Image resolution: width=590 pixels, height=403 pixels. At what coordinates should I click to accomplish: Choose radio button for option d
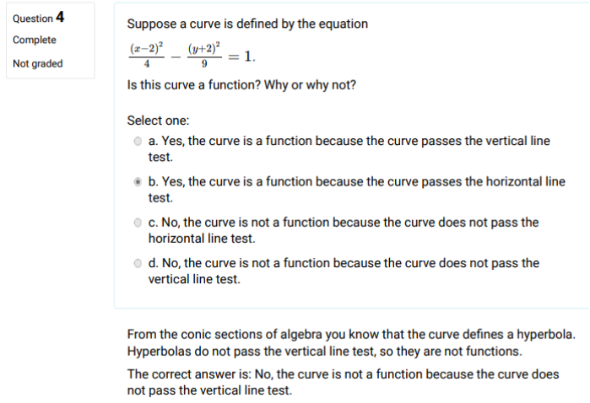point(138,263)
